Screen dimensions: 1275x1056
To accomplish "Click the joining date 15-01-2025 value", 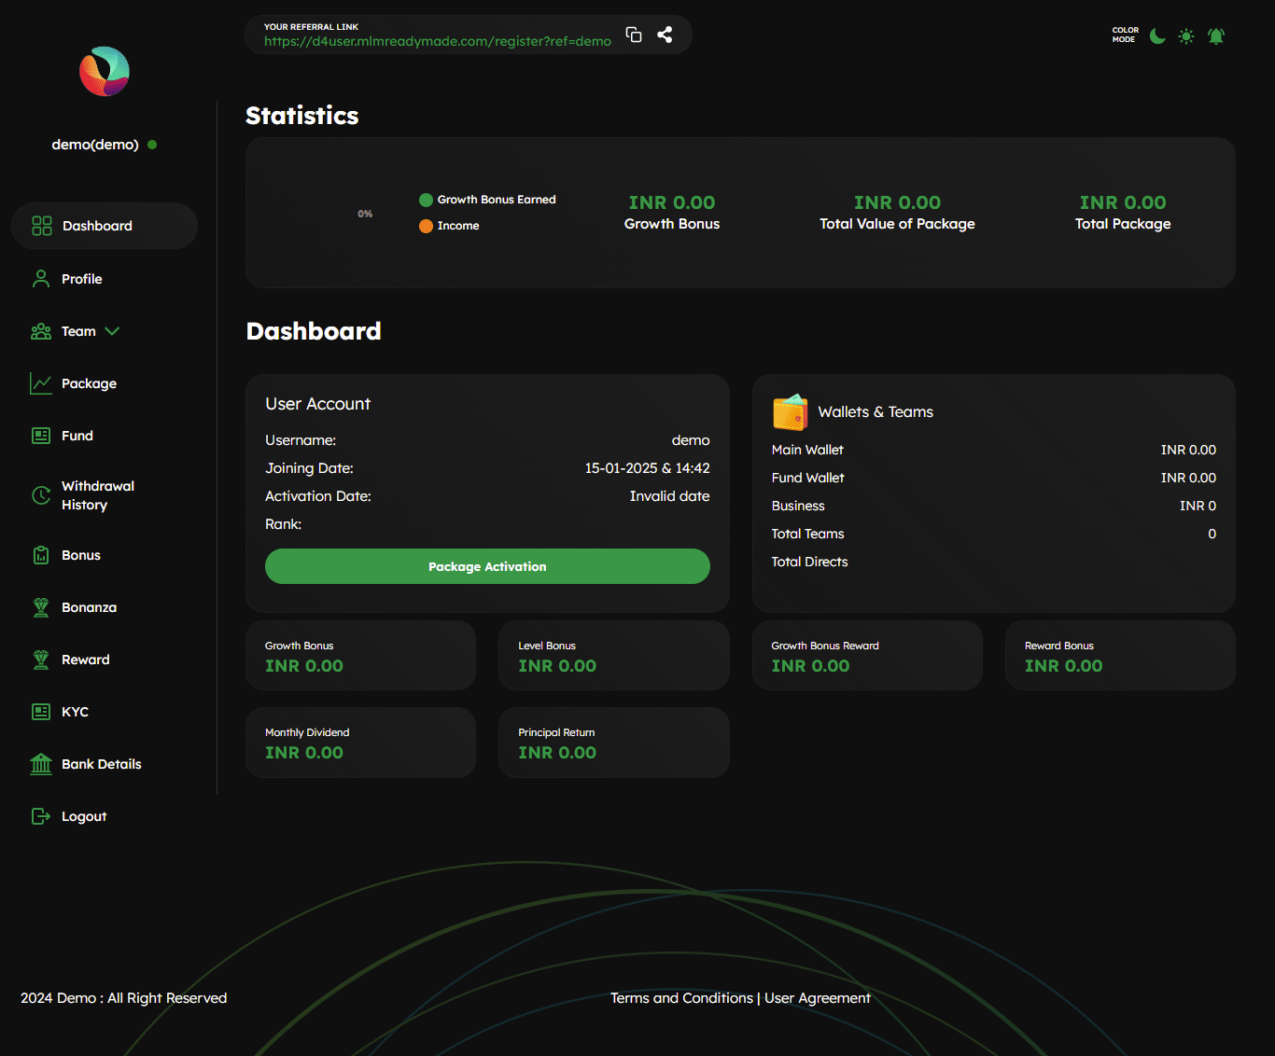I will point(647,468).
